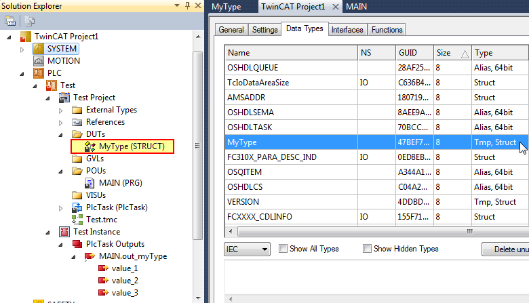The image size is (529, 303).
Task: Click the Test Project icon
Action: pyautogui.click(x=64, y=98)
